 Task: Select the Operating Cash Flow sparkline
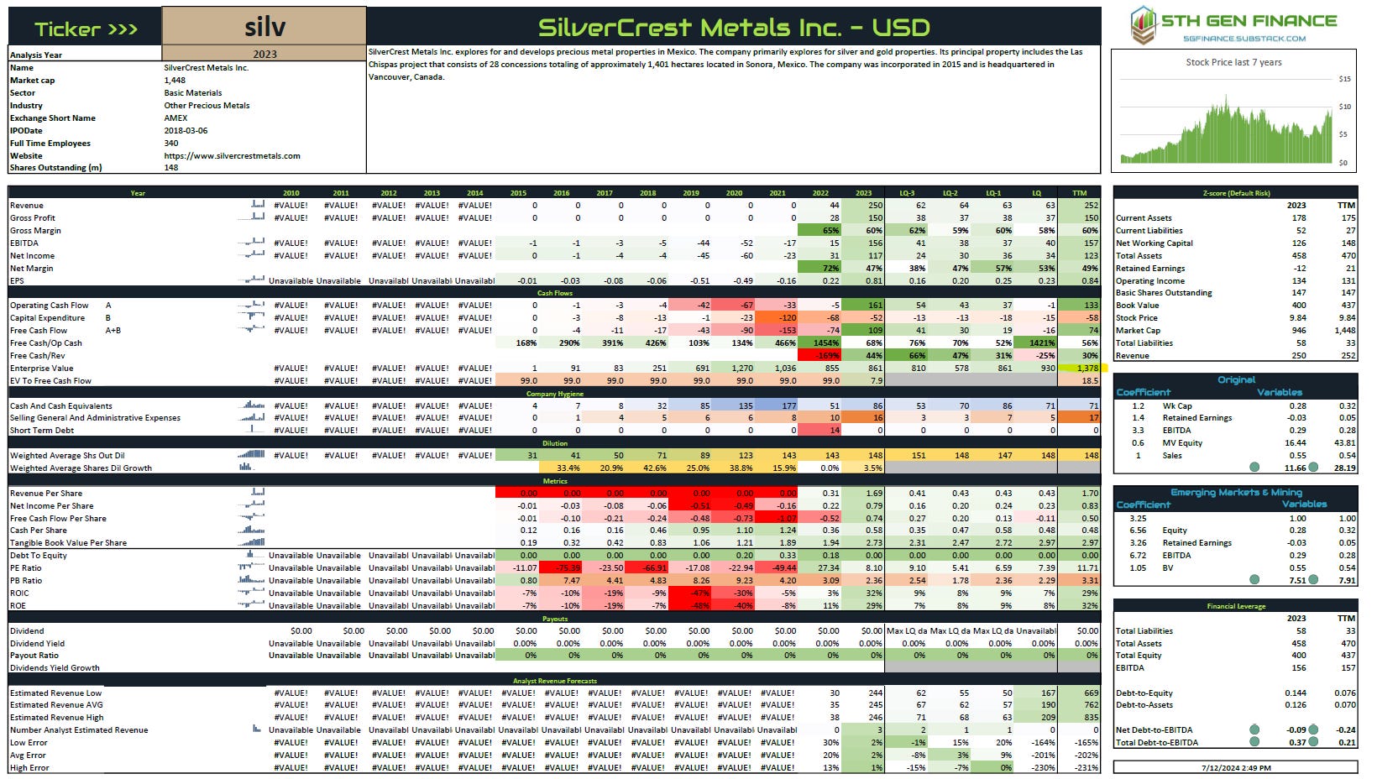(251, 304)
